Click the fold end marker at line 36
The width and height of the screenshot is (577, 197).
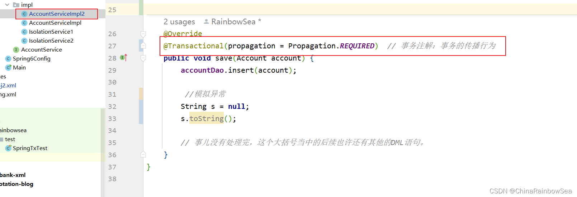[143, 154]
